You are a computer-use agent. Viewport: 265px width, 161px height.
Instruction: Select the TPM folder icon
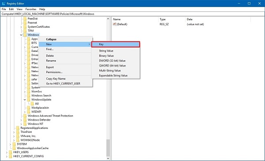25,31
